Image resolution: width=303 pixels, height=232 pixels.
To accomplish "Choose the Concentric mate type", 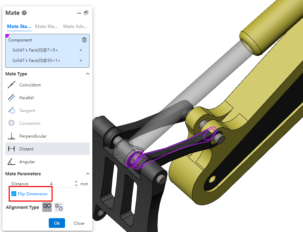I will [47, 123].
